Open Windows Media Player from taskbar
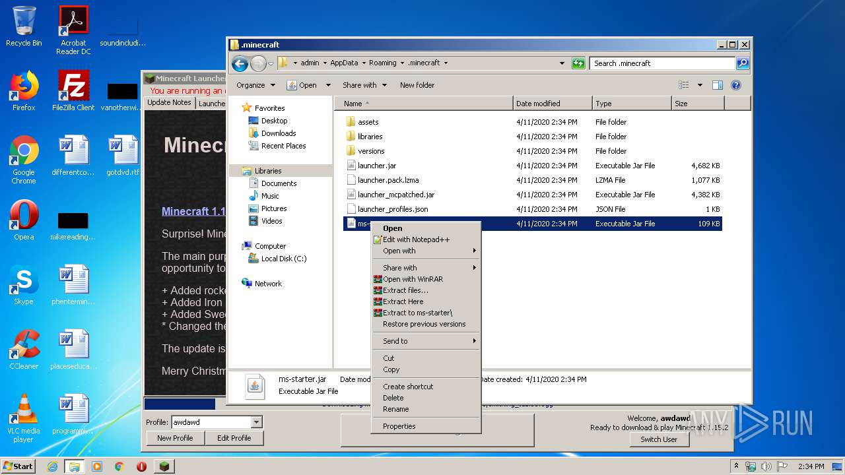Viewport: 845px width, 475px height. click(x=97, y=466)
